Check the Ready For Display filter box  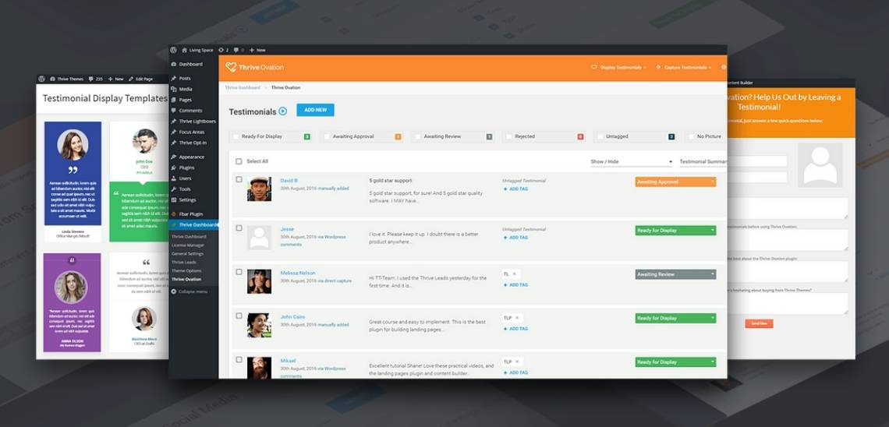(236, 136)
